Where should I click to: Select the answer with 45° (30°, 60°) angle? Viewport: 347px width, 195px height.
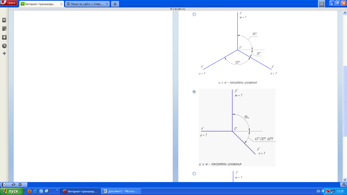194,92
